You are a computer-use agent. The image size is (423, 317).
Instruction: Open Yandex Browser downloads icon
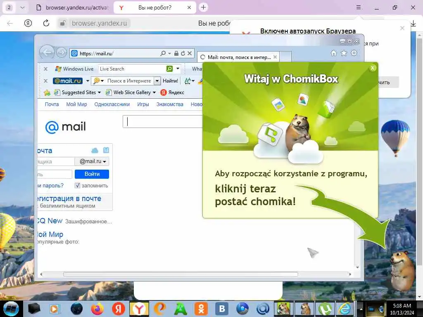[413, 24]
